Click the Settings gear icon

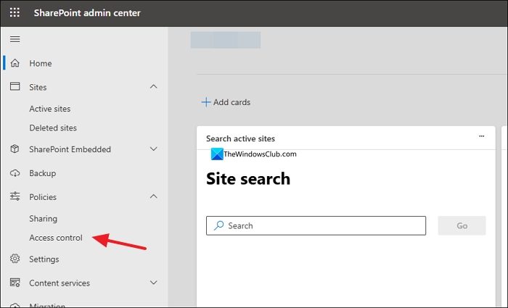pyautogui.click(x=15, y=259)
